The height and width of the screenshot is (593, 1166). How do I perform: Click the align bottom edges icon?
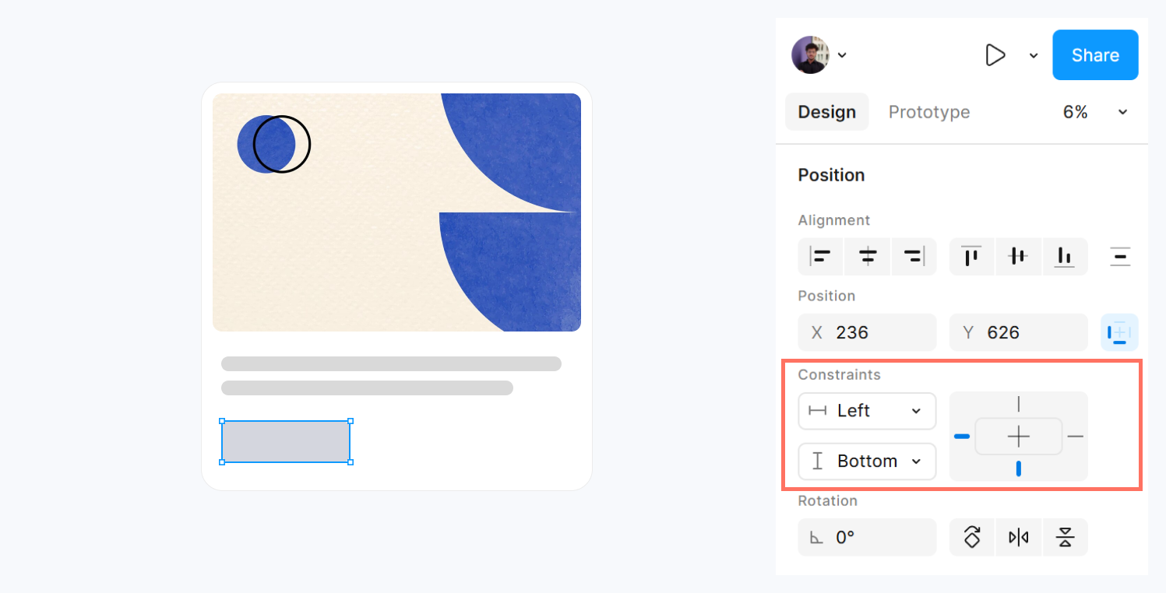[x=1065, y=256]
